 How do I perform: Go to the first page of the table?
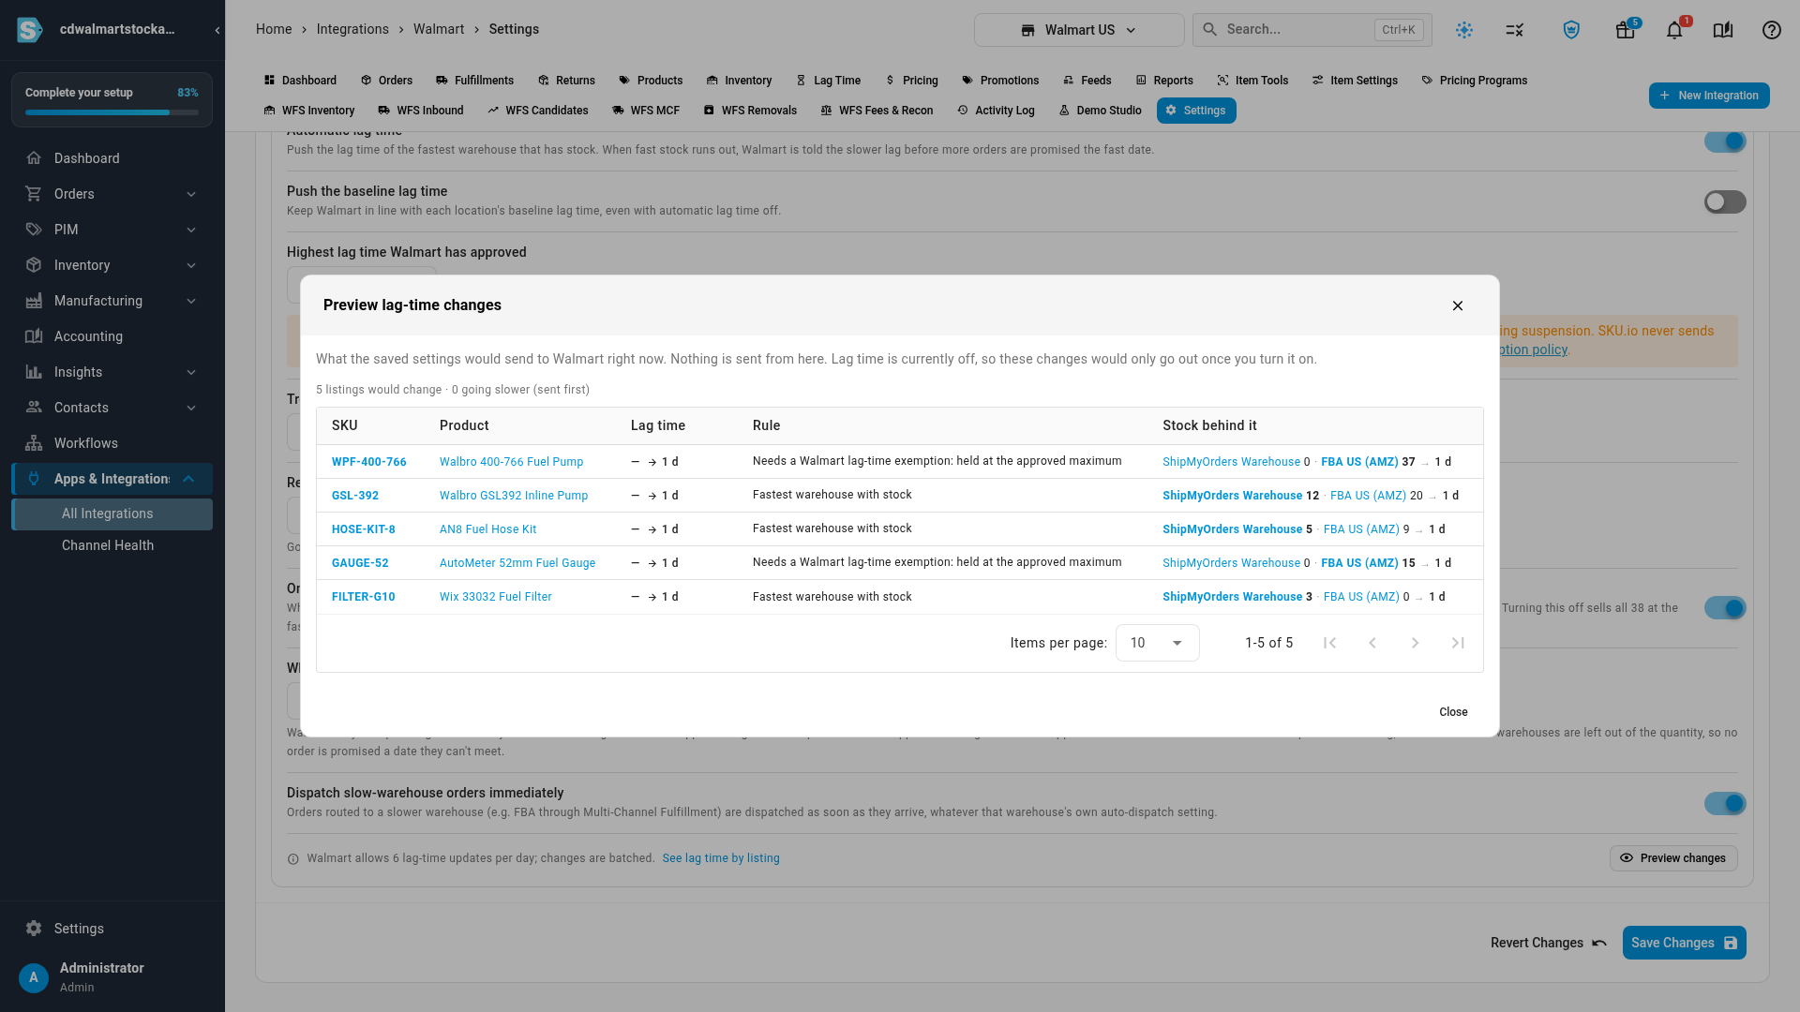(x=1329, y=643)
